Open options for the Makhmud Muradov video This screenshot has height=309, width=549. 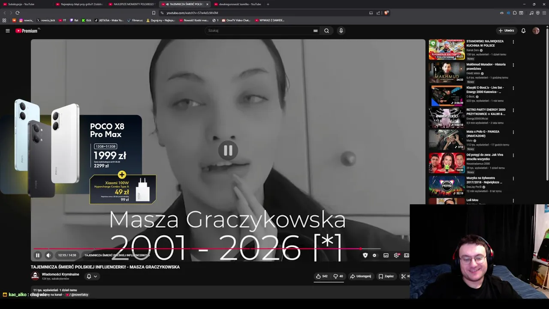pos(513,65)
